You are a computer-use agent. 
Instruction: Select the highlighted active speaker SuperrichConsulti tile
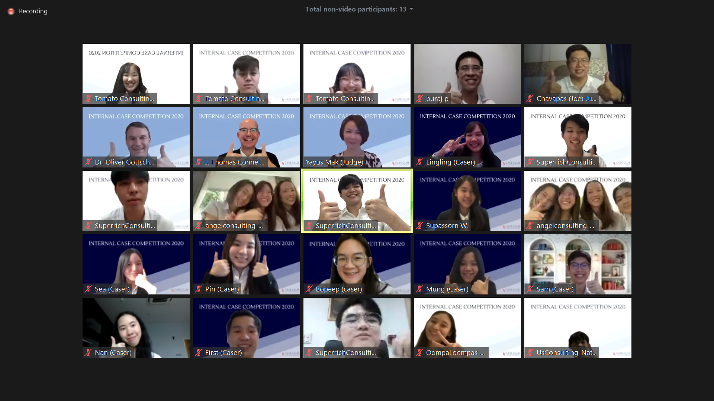(x=357, y=200)
